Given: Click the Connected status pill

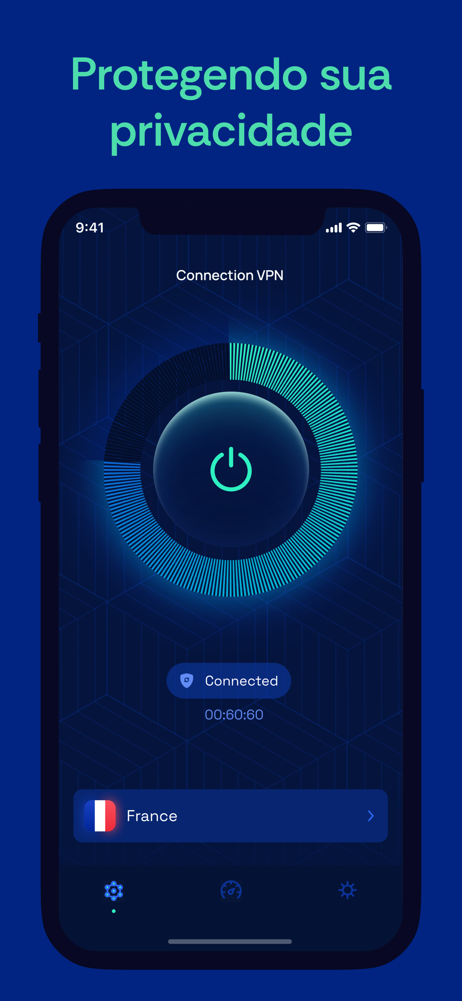Looking at the screenshot, I should (228, 681).
